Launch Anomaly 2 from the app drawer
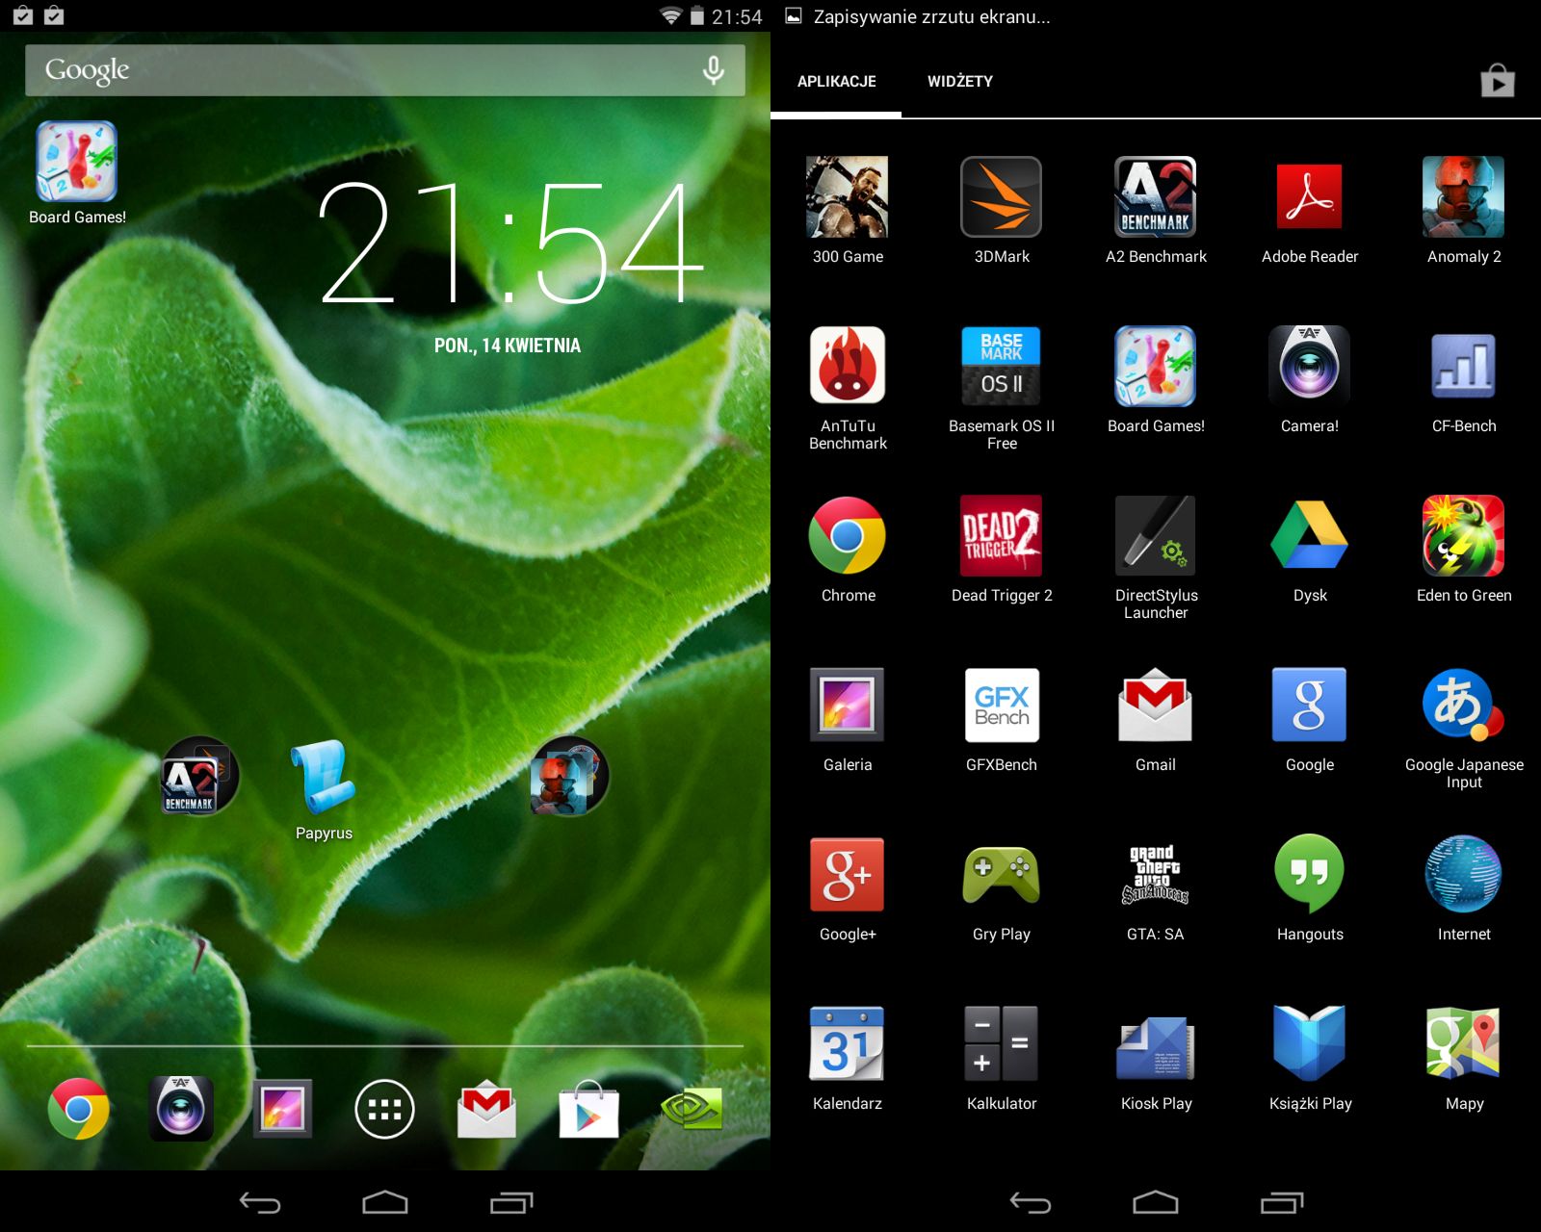1541x1232 pixels. tap(1464, 197)
